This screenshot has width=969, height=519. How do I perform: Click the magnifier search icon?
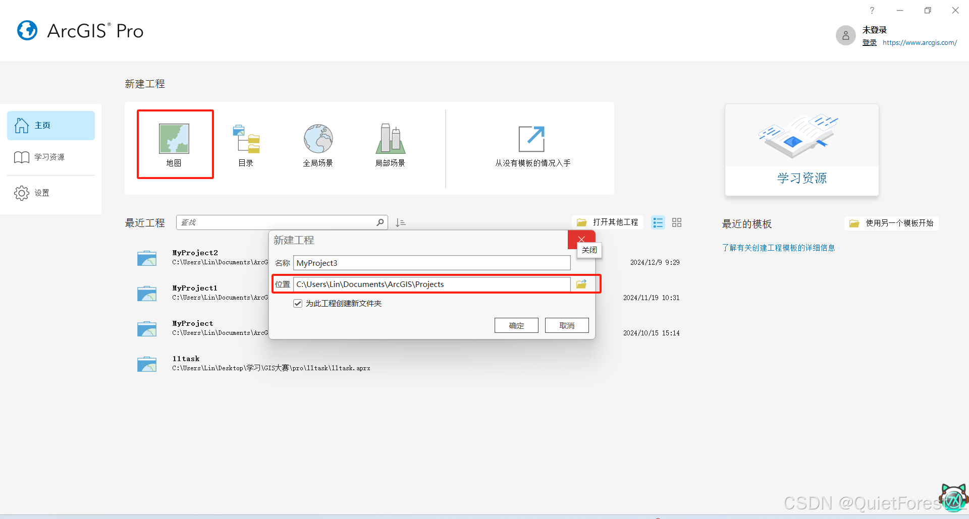(381, 222)
